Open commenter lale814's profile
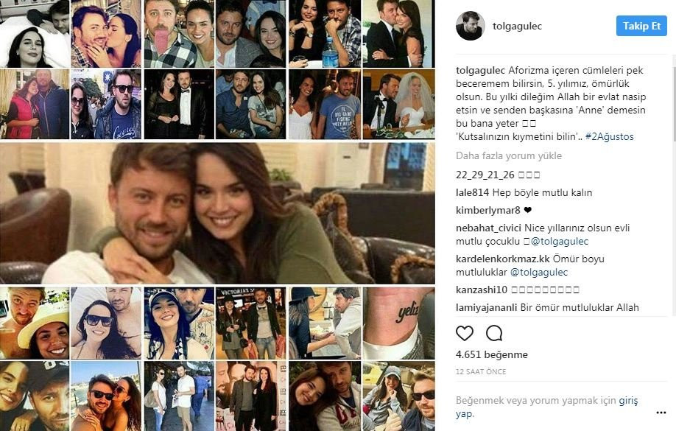Image resolution: width=676 pixels, height=431 pixels. coord(471,192)
